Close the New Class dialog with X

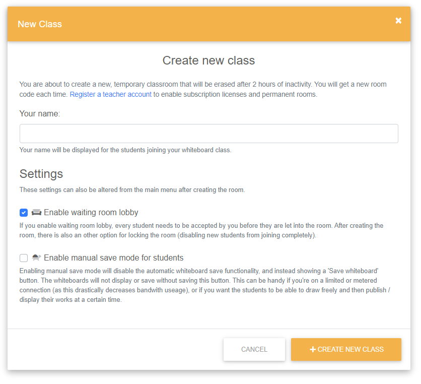(x=398, y=21)
